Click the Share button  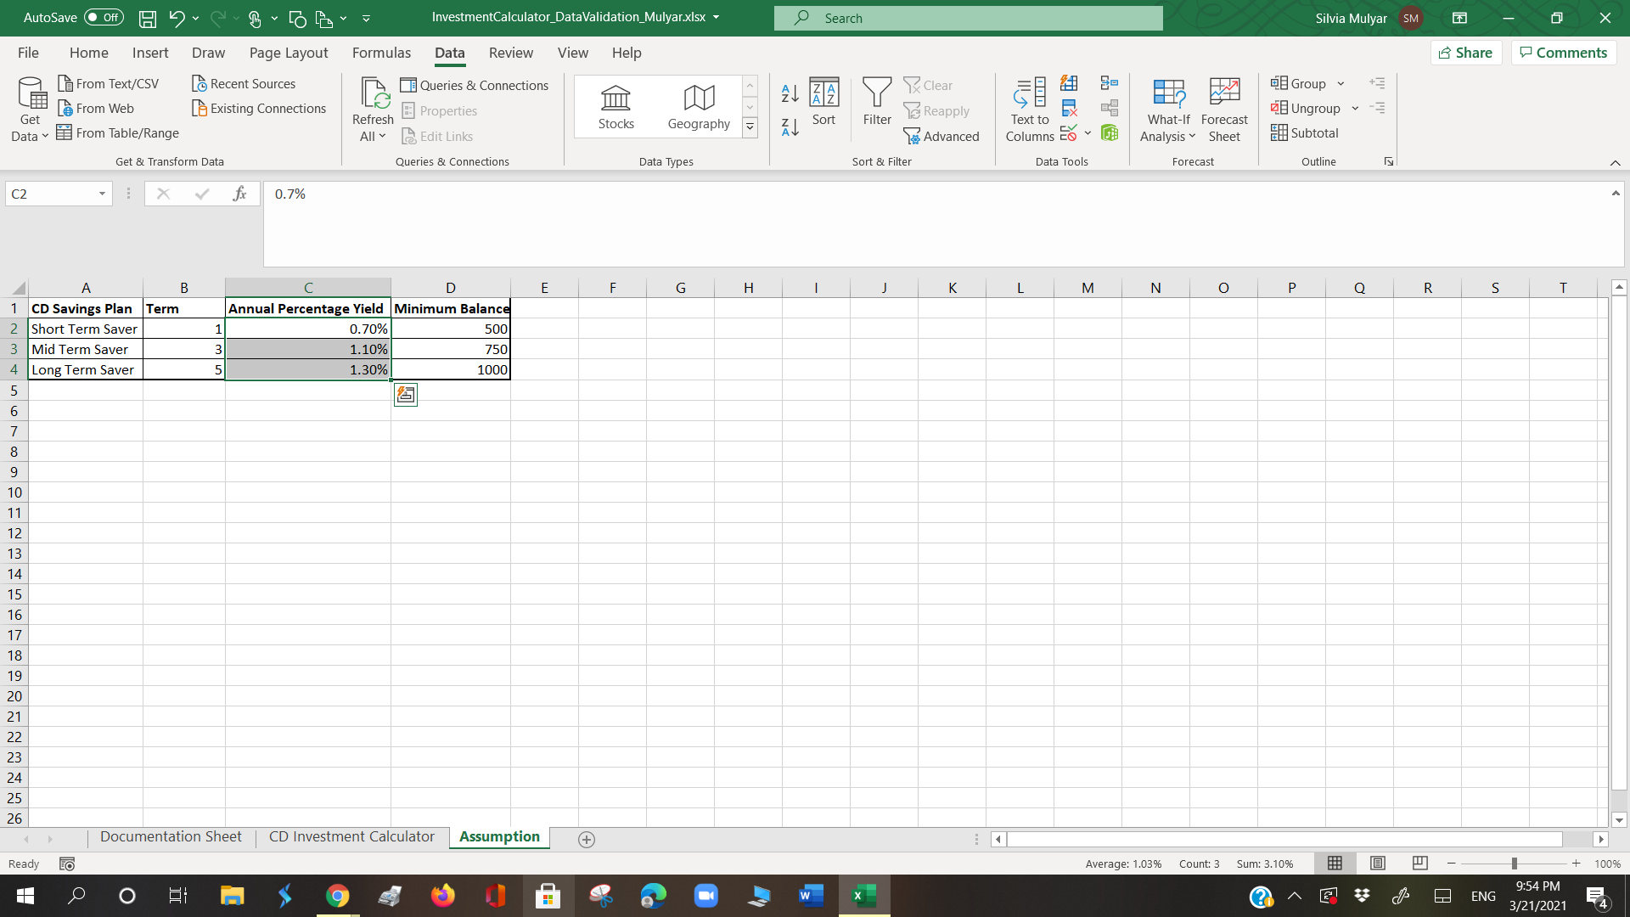(x=1465, y=53)
